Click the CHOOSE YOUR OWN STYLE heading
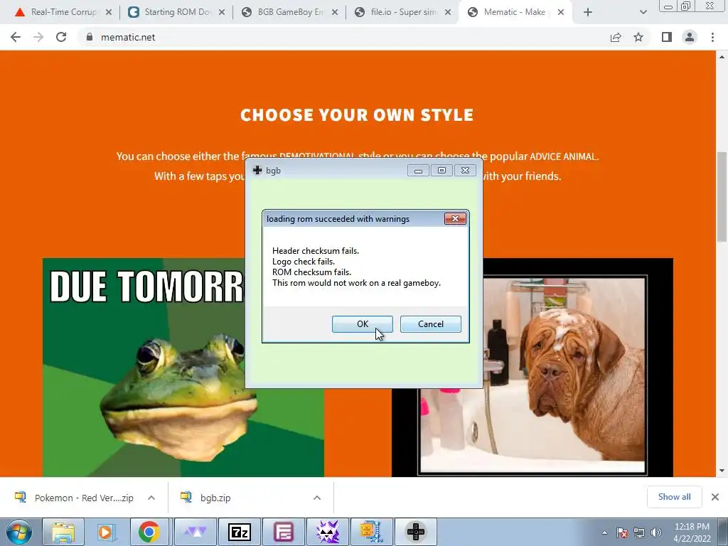This screenshot has height=546, width=728. (357, 114)
